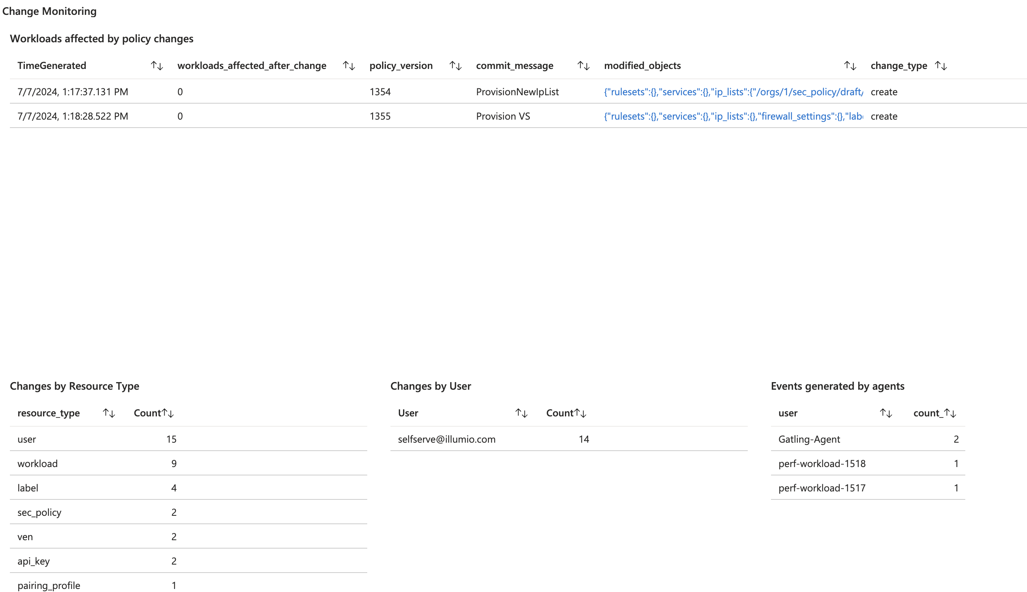
Task: Sort the change_type column
Action: [x=942, y=66]
